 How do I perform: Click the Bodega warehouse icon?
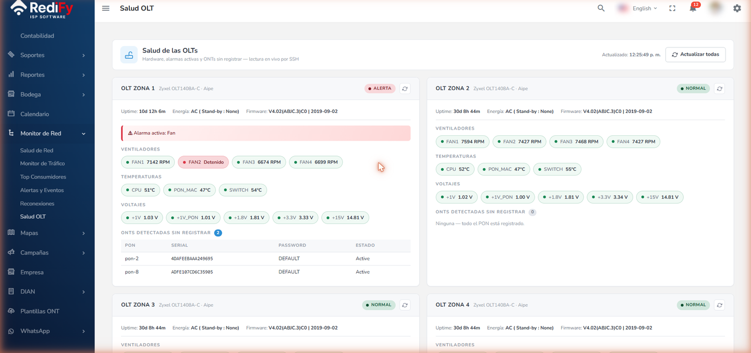[11, 94]
